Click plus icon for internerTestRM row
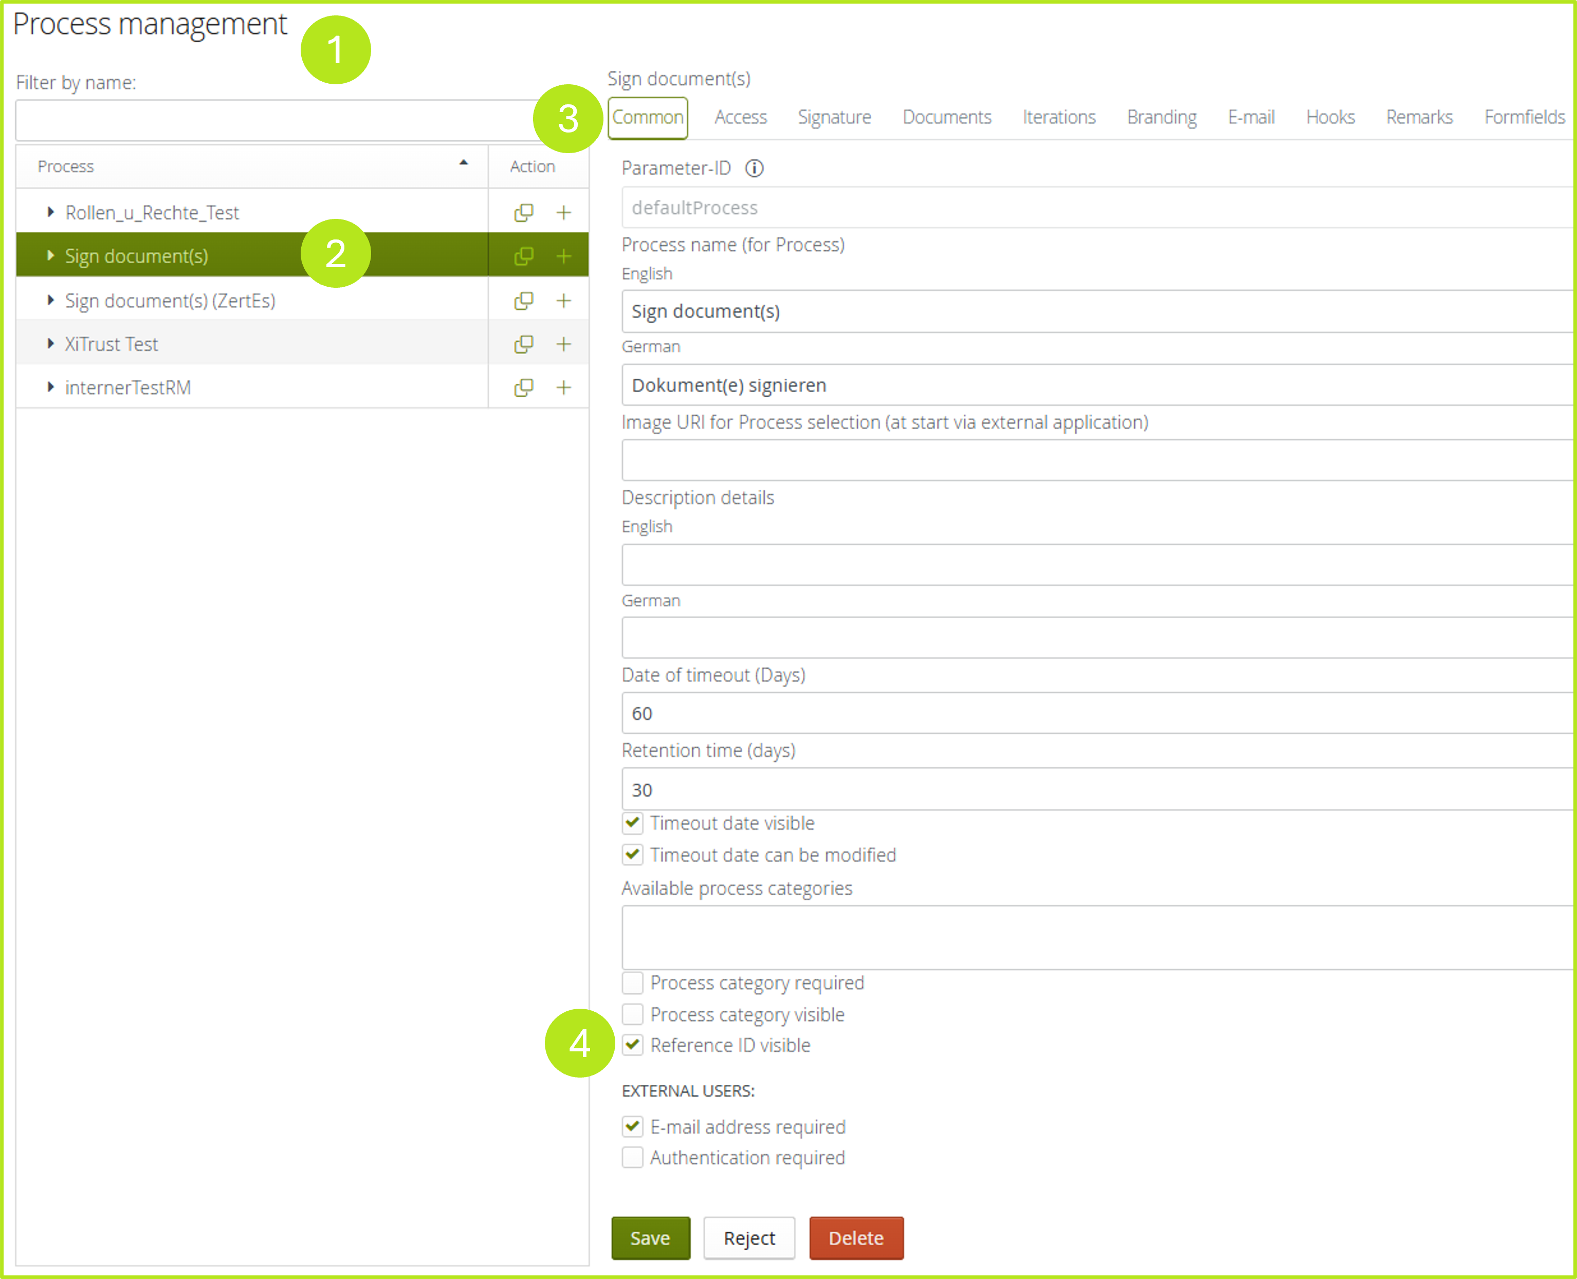 point(564,387)
